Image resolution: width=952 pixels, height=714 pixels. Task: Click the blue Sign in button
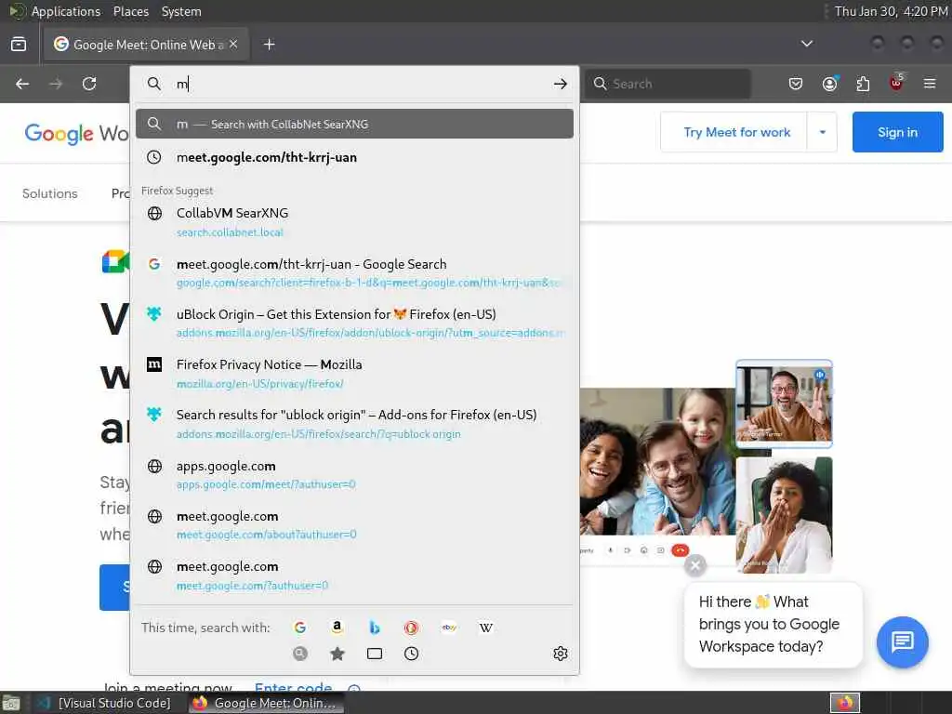tap(897, 132)
